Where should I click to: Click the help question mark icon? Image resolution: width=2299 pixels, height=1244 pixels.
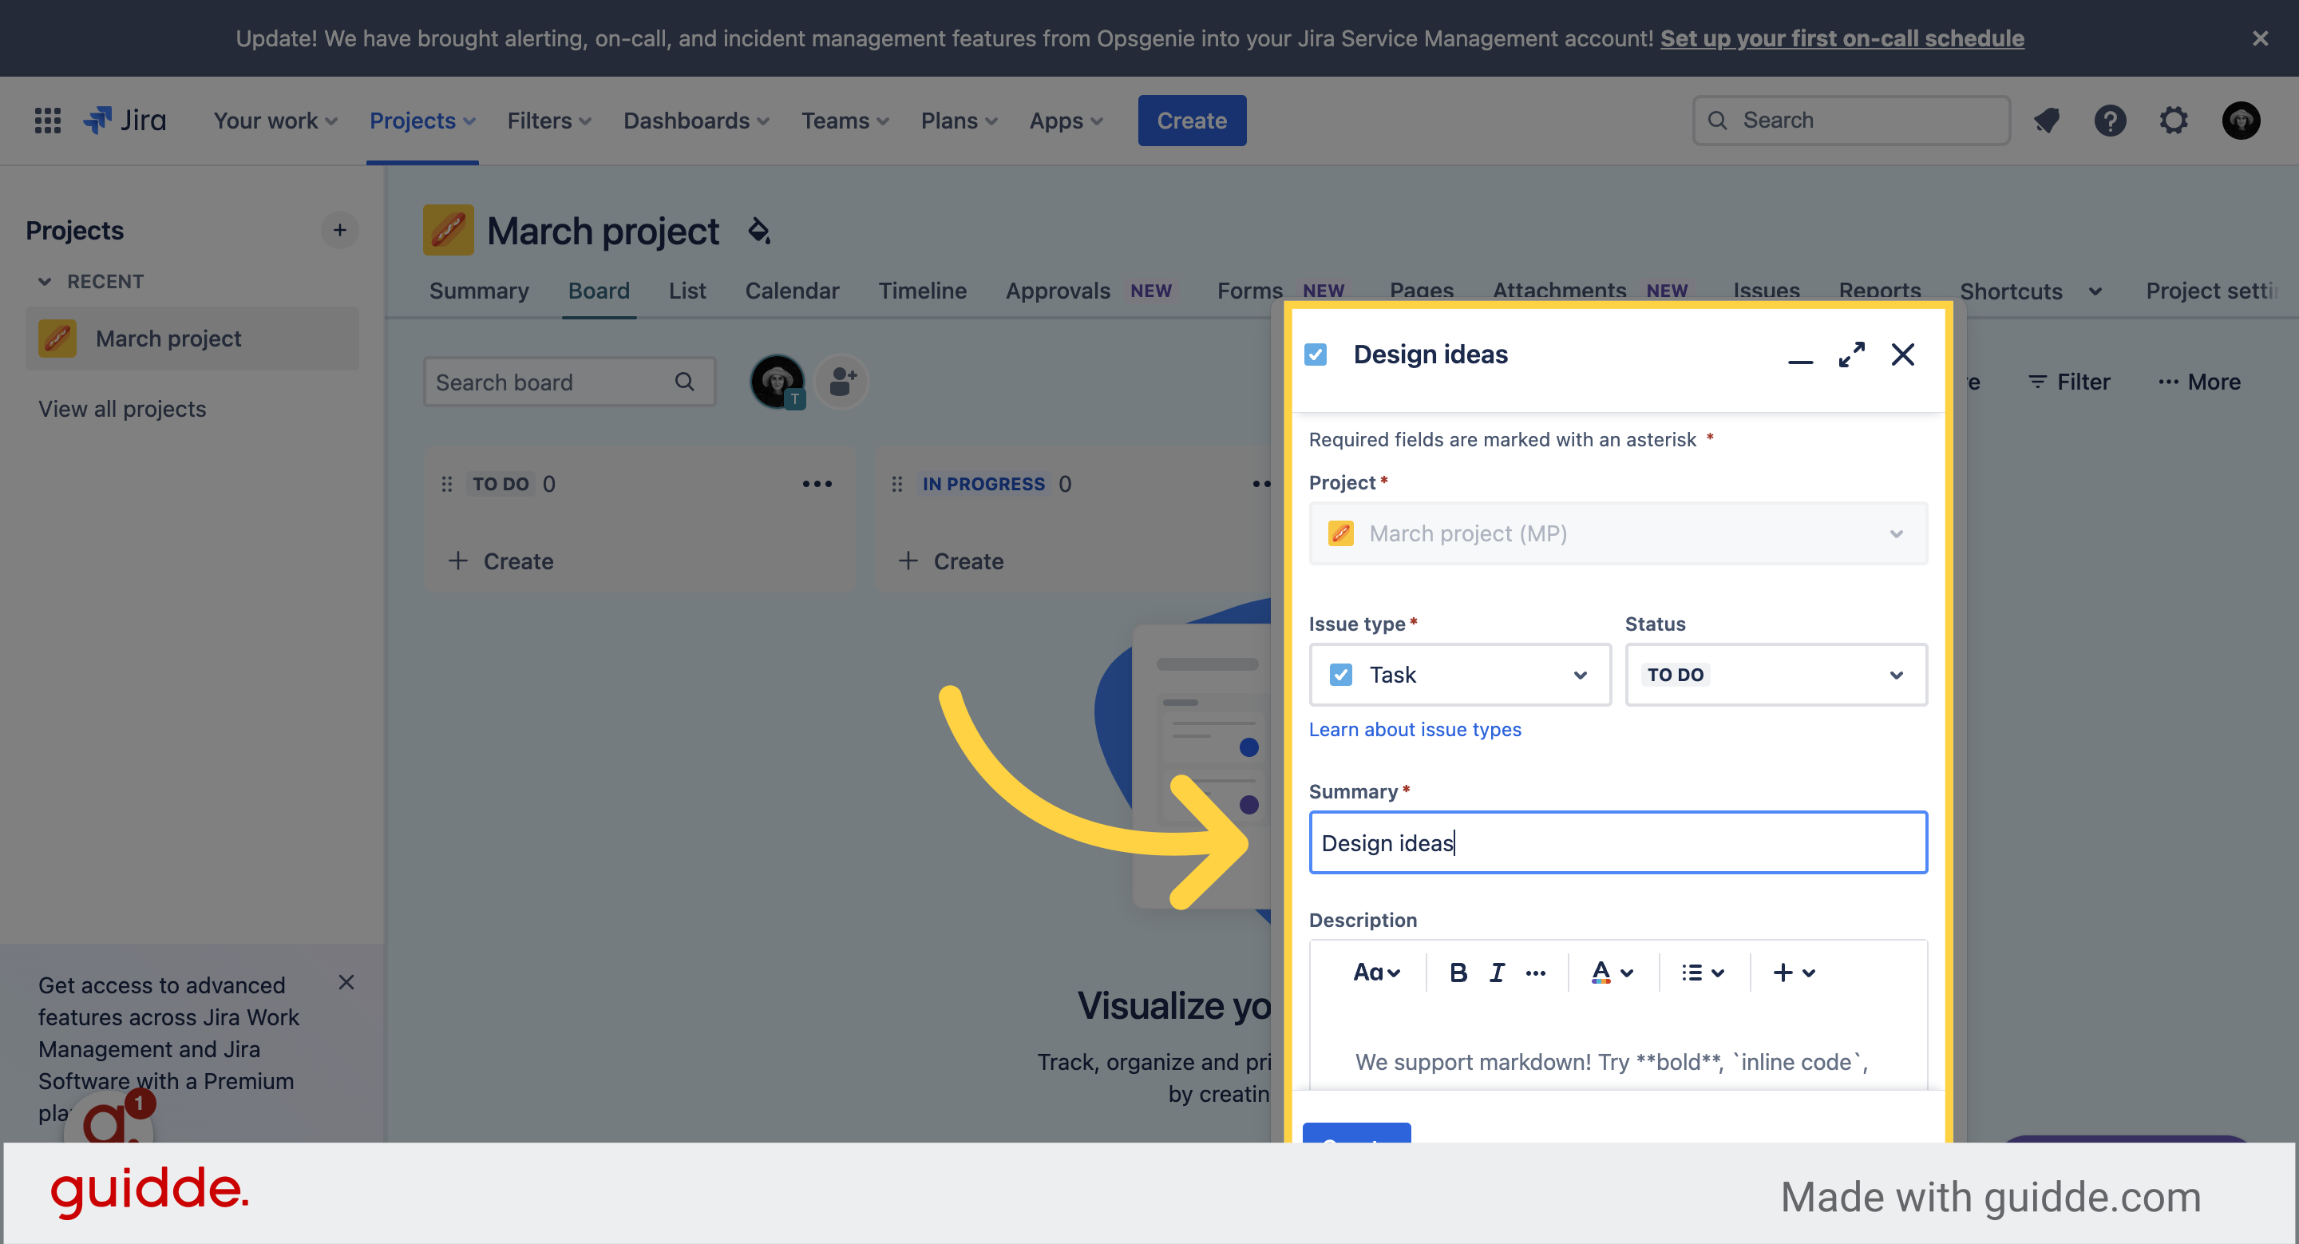2110,121
